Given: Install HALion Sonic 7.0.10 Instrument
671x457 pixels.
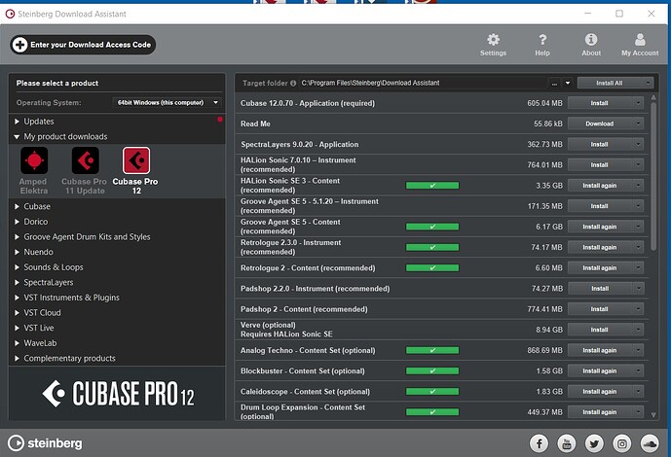Looking at the screenshot, I should [x=600, y=165].
